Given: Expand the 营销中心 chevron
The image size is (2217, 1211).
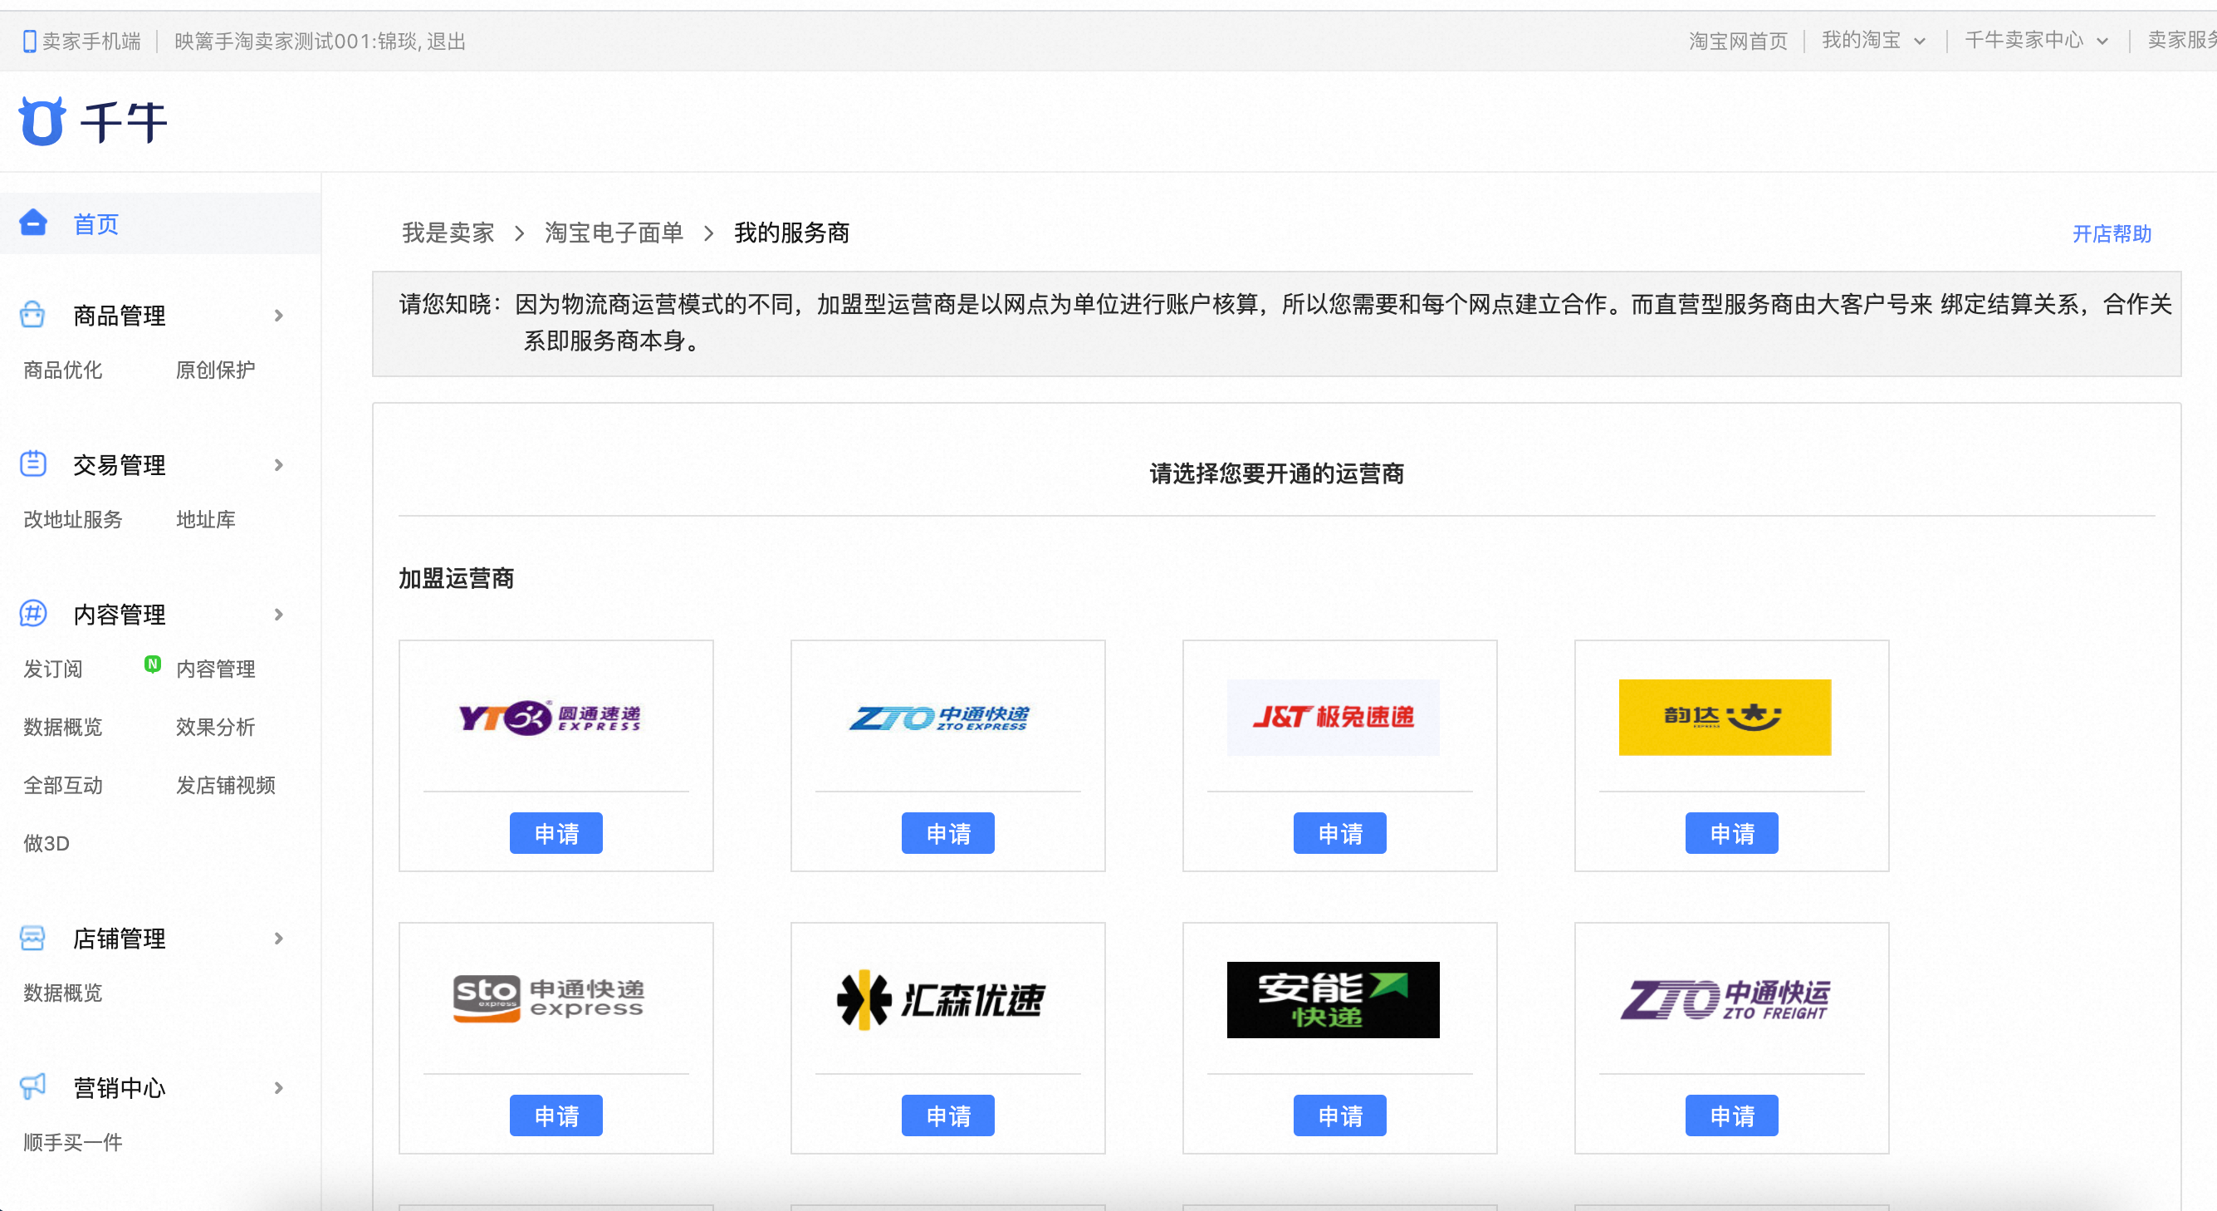Looking at the screenshot, I should pyautogui.click(x=279, y=1088).
